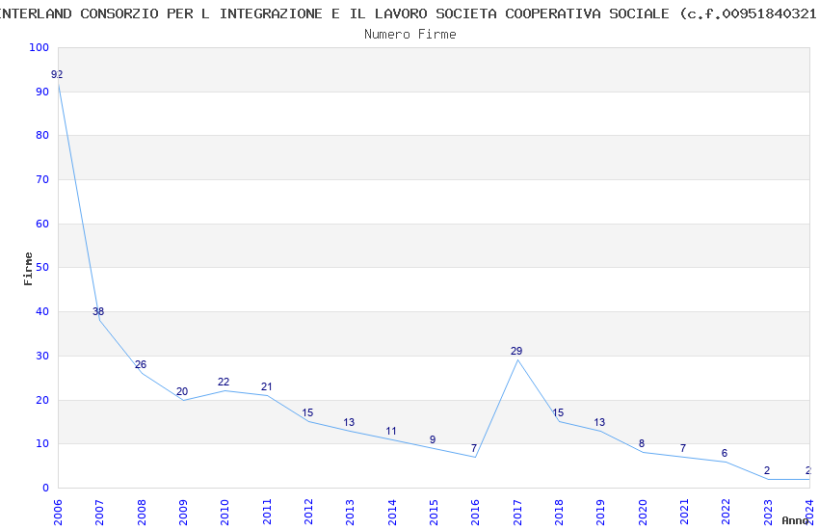Select the 2019 year label on x-axis

(601, 513)
